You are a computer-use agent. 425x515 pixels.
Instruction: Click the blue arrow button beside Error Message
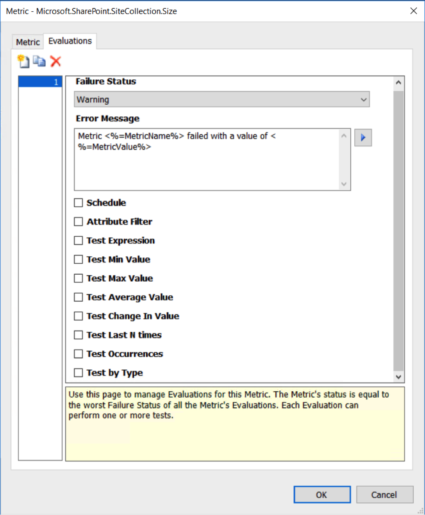click(363, 137)
